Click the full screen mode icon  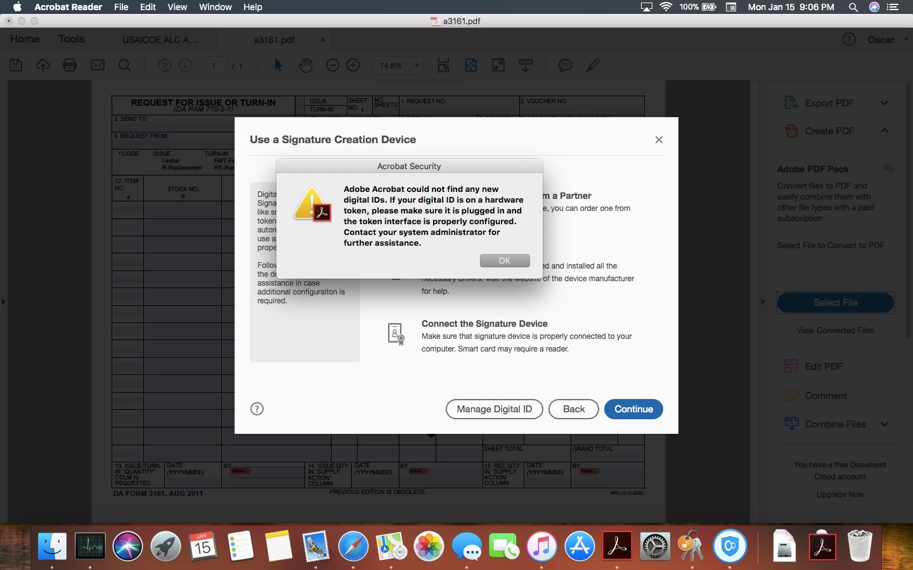pos(498,65)
